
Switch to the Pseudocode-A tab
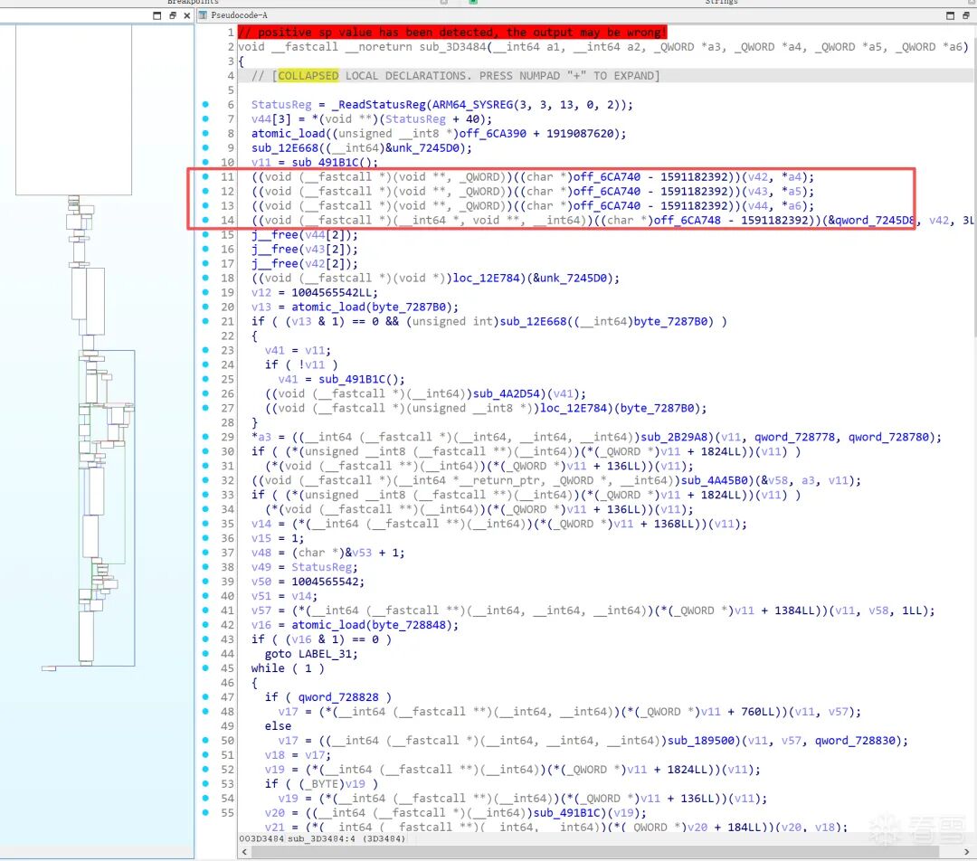tap(239, 15)
